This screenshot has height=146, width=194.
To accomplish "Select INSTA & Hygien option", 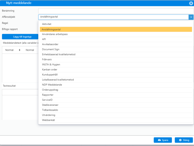I will point(116,65).
